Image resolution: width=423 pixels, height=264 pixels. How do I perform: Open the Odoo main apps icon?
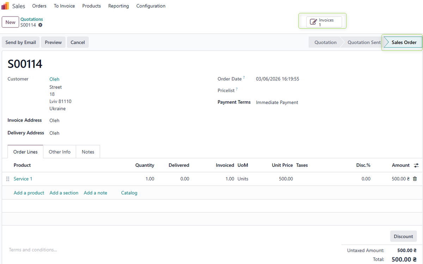click(5, 6)
